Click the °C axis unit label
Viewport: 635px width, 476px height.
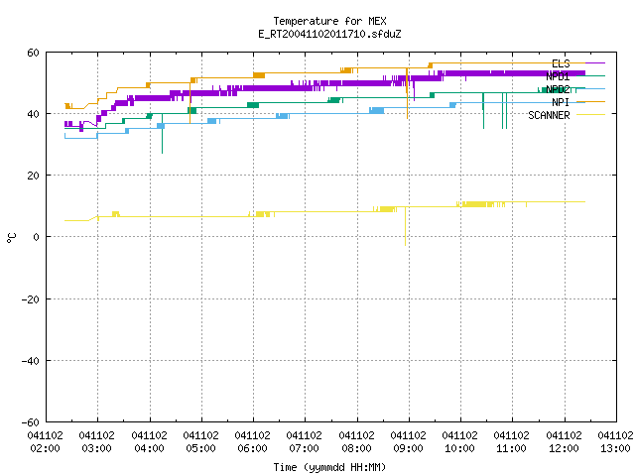pyautogui.click(x=11, y=238)
